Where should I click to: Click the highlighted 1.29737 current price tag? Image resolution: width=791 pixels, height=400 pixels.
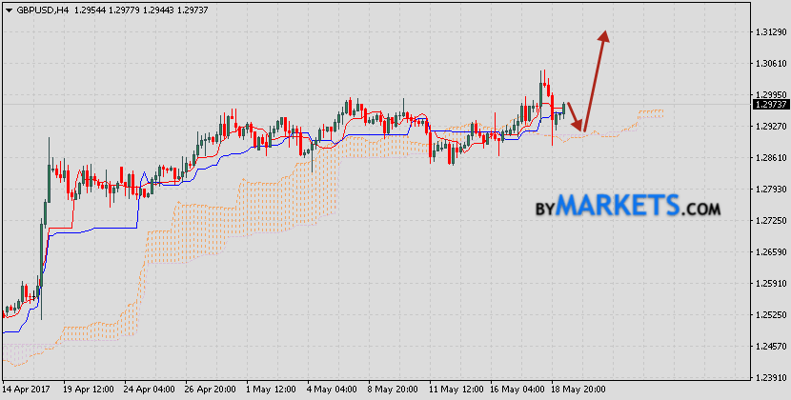pos(768,105)
